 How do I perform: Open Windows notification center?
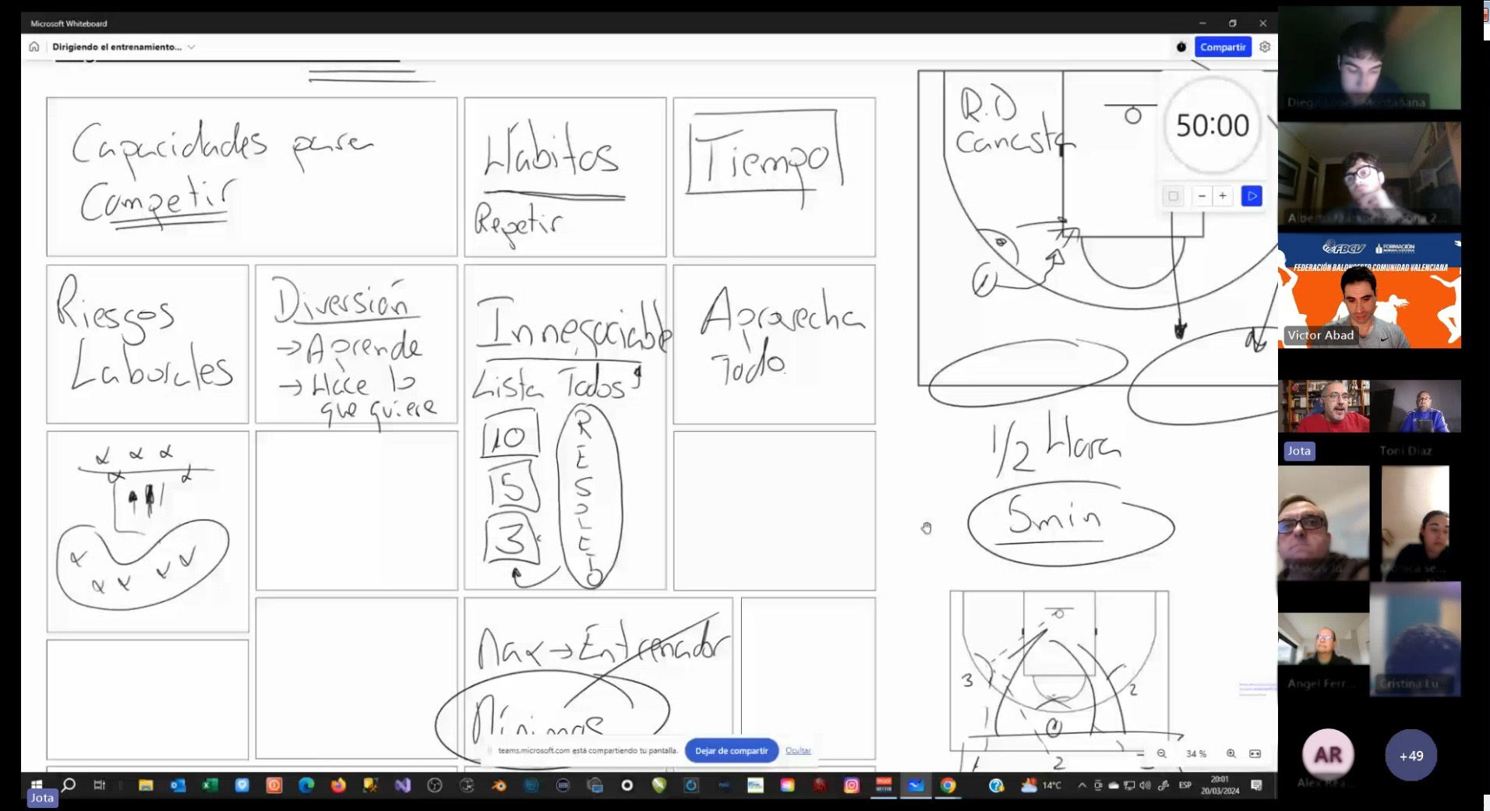point(1256,785)
